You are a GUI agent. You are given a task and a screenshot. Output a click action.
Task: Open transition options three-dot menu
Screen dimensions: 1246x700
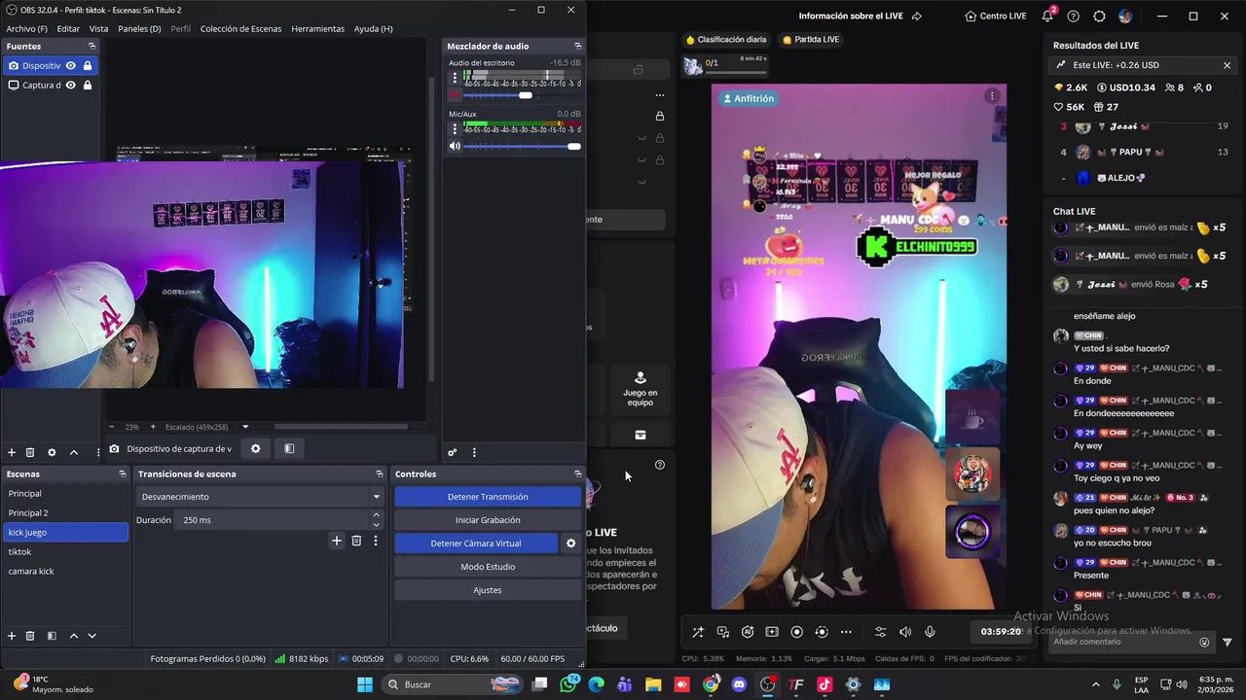pos(376,541)
